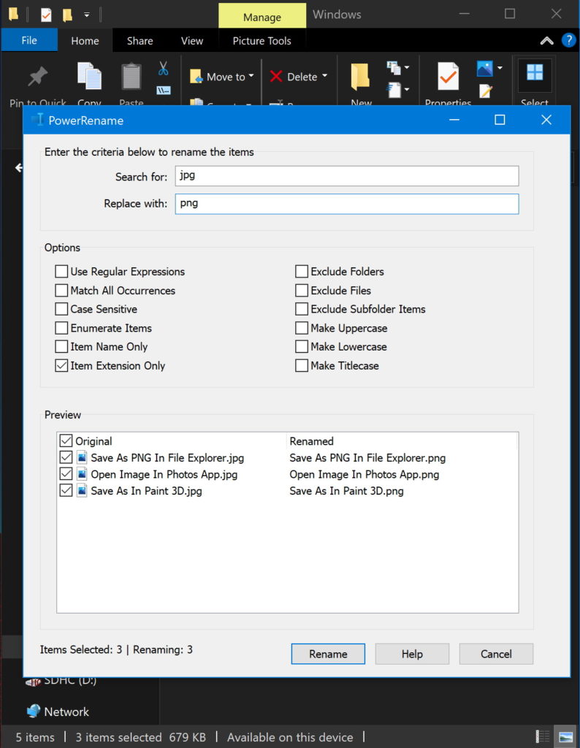Open the View tab
580x748 pixels.
click(x=191, y=41)
